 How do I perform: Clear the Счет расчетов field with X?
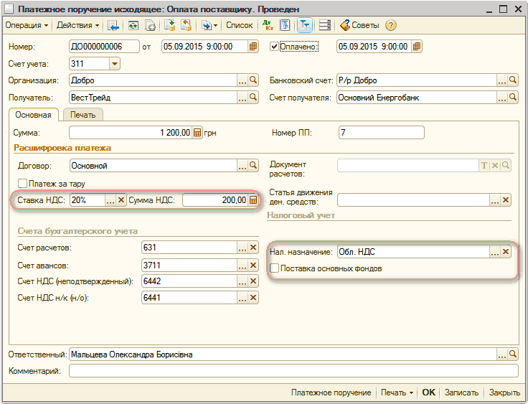tap(253, 248)
